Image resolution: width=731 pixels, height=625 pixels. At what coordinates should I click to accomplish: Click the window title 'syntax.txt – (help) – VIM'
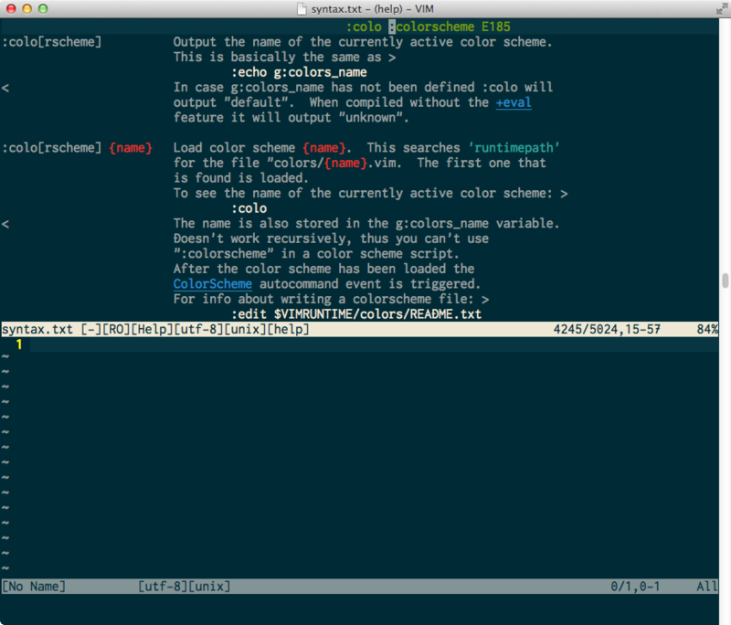(372, 9)
